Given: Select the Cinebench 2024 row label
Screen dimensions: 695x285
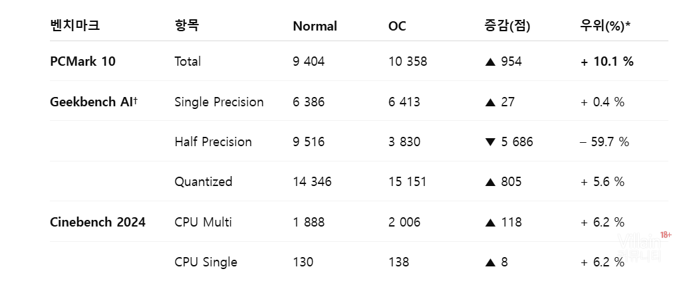Looking at the screenshot, I should 97,222.
